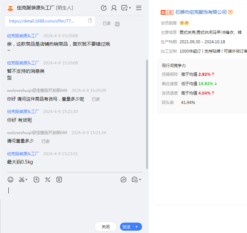Open the detail.1688.com offer link
Image resolution: width=247 pixels, height=233 pixels.
[41, 21]
